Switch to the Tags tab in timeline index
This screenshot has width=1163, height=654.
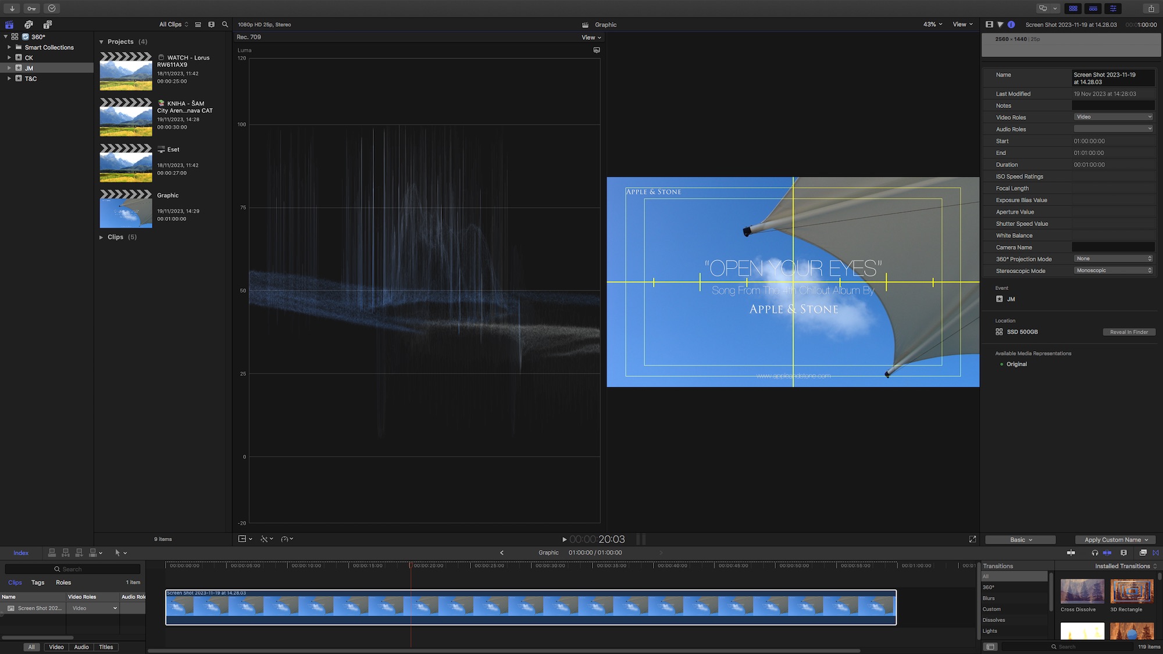click(38, 582)
